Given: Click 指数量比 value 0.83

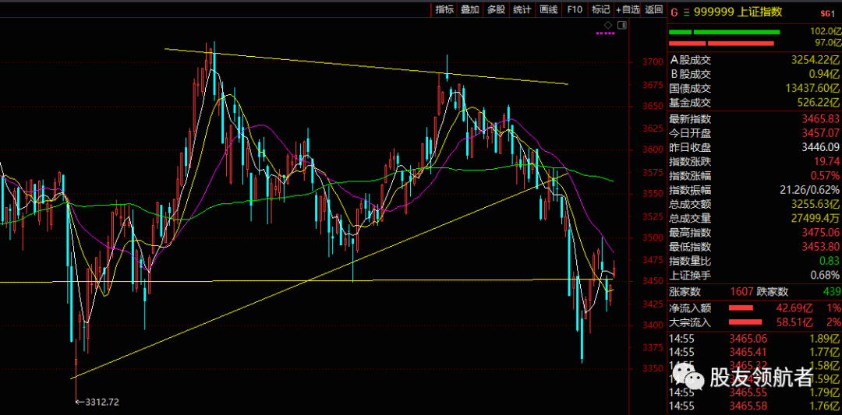Looking at the screenshot, I should (x=830, y=261).
